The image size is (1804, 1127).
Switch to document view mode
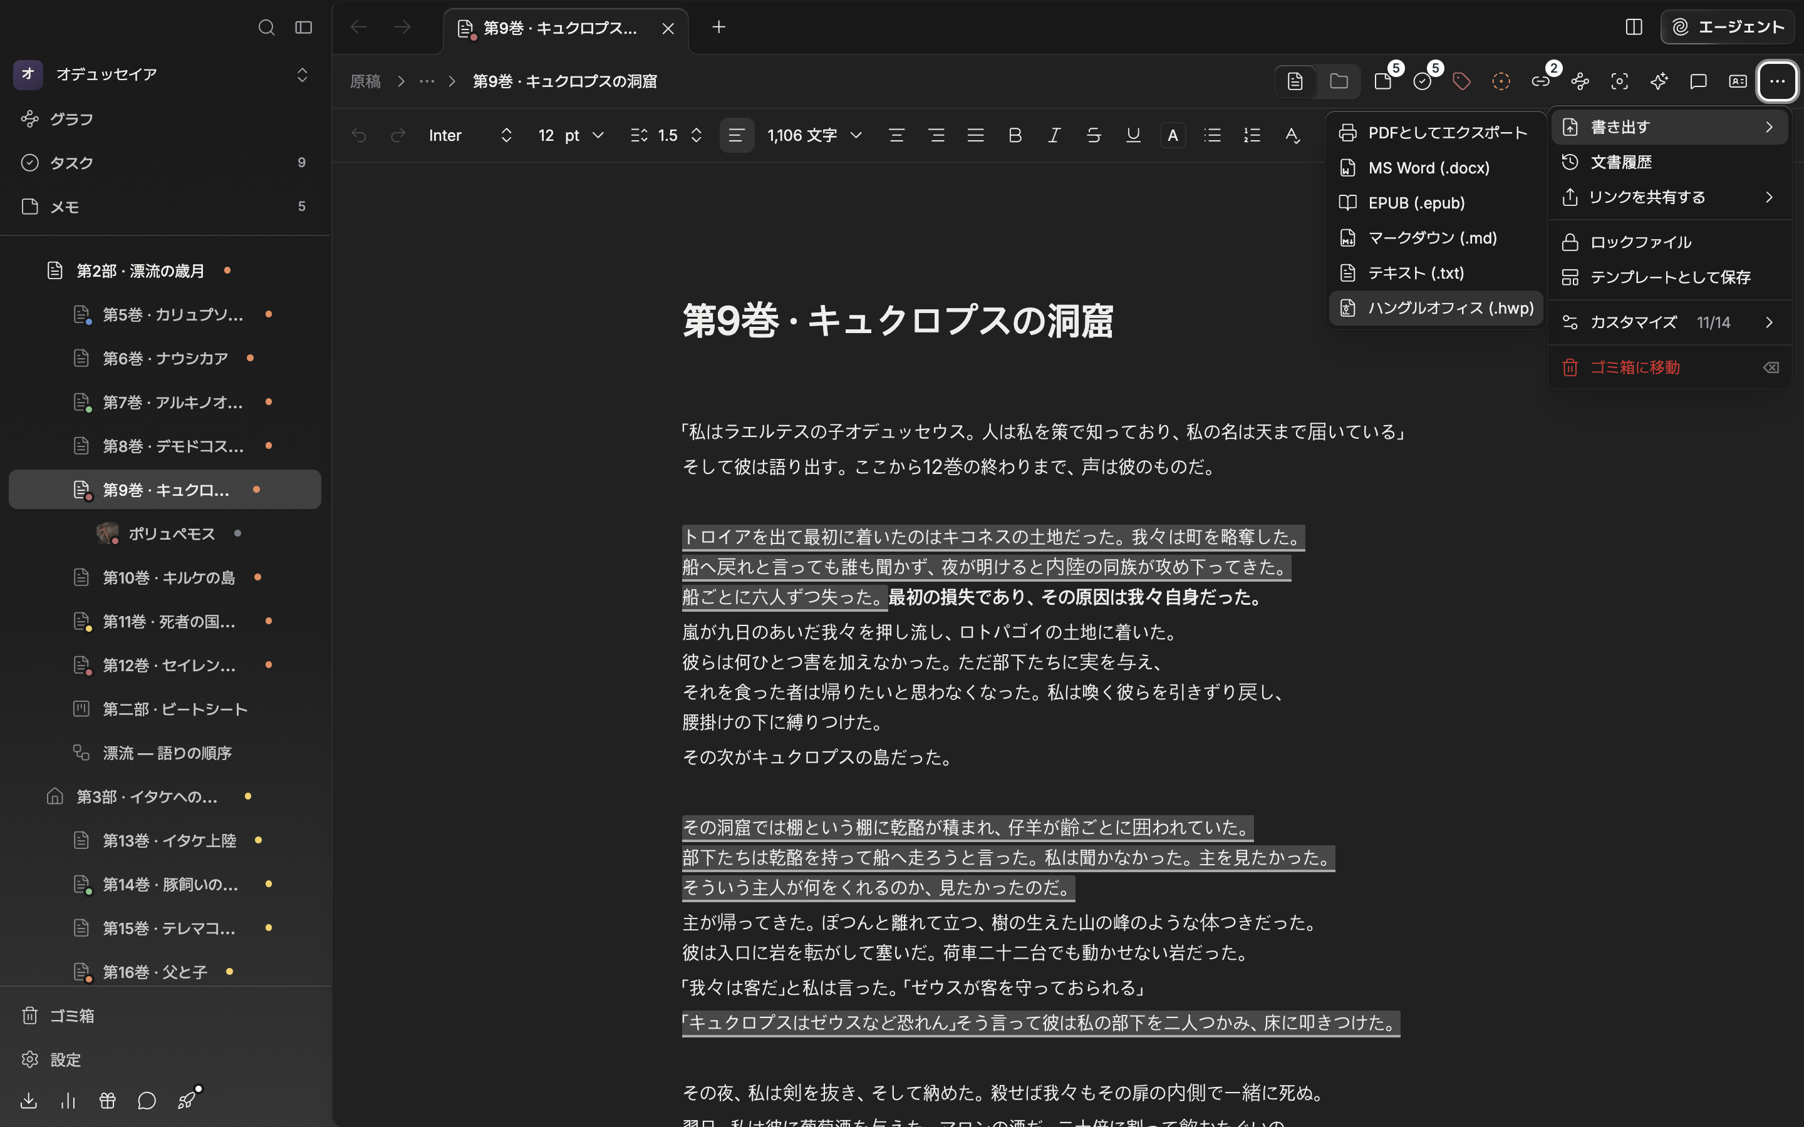pyautogui.click(x=1295, y=81)
